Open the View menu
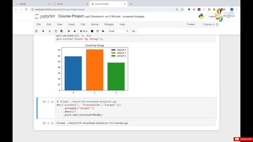253x142 pixels. click(x=60, y=24)
